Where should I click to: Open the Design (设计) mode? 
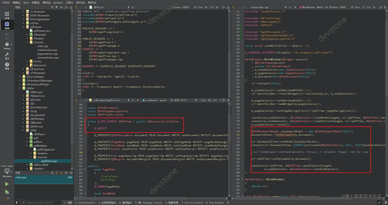[x=7, y=35]
